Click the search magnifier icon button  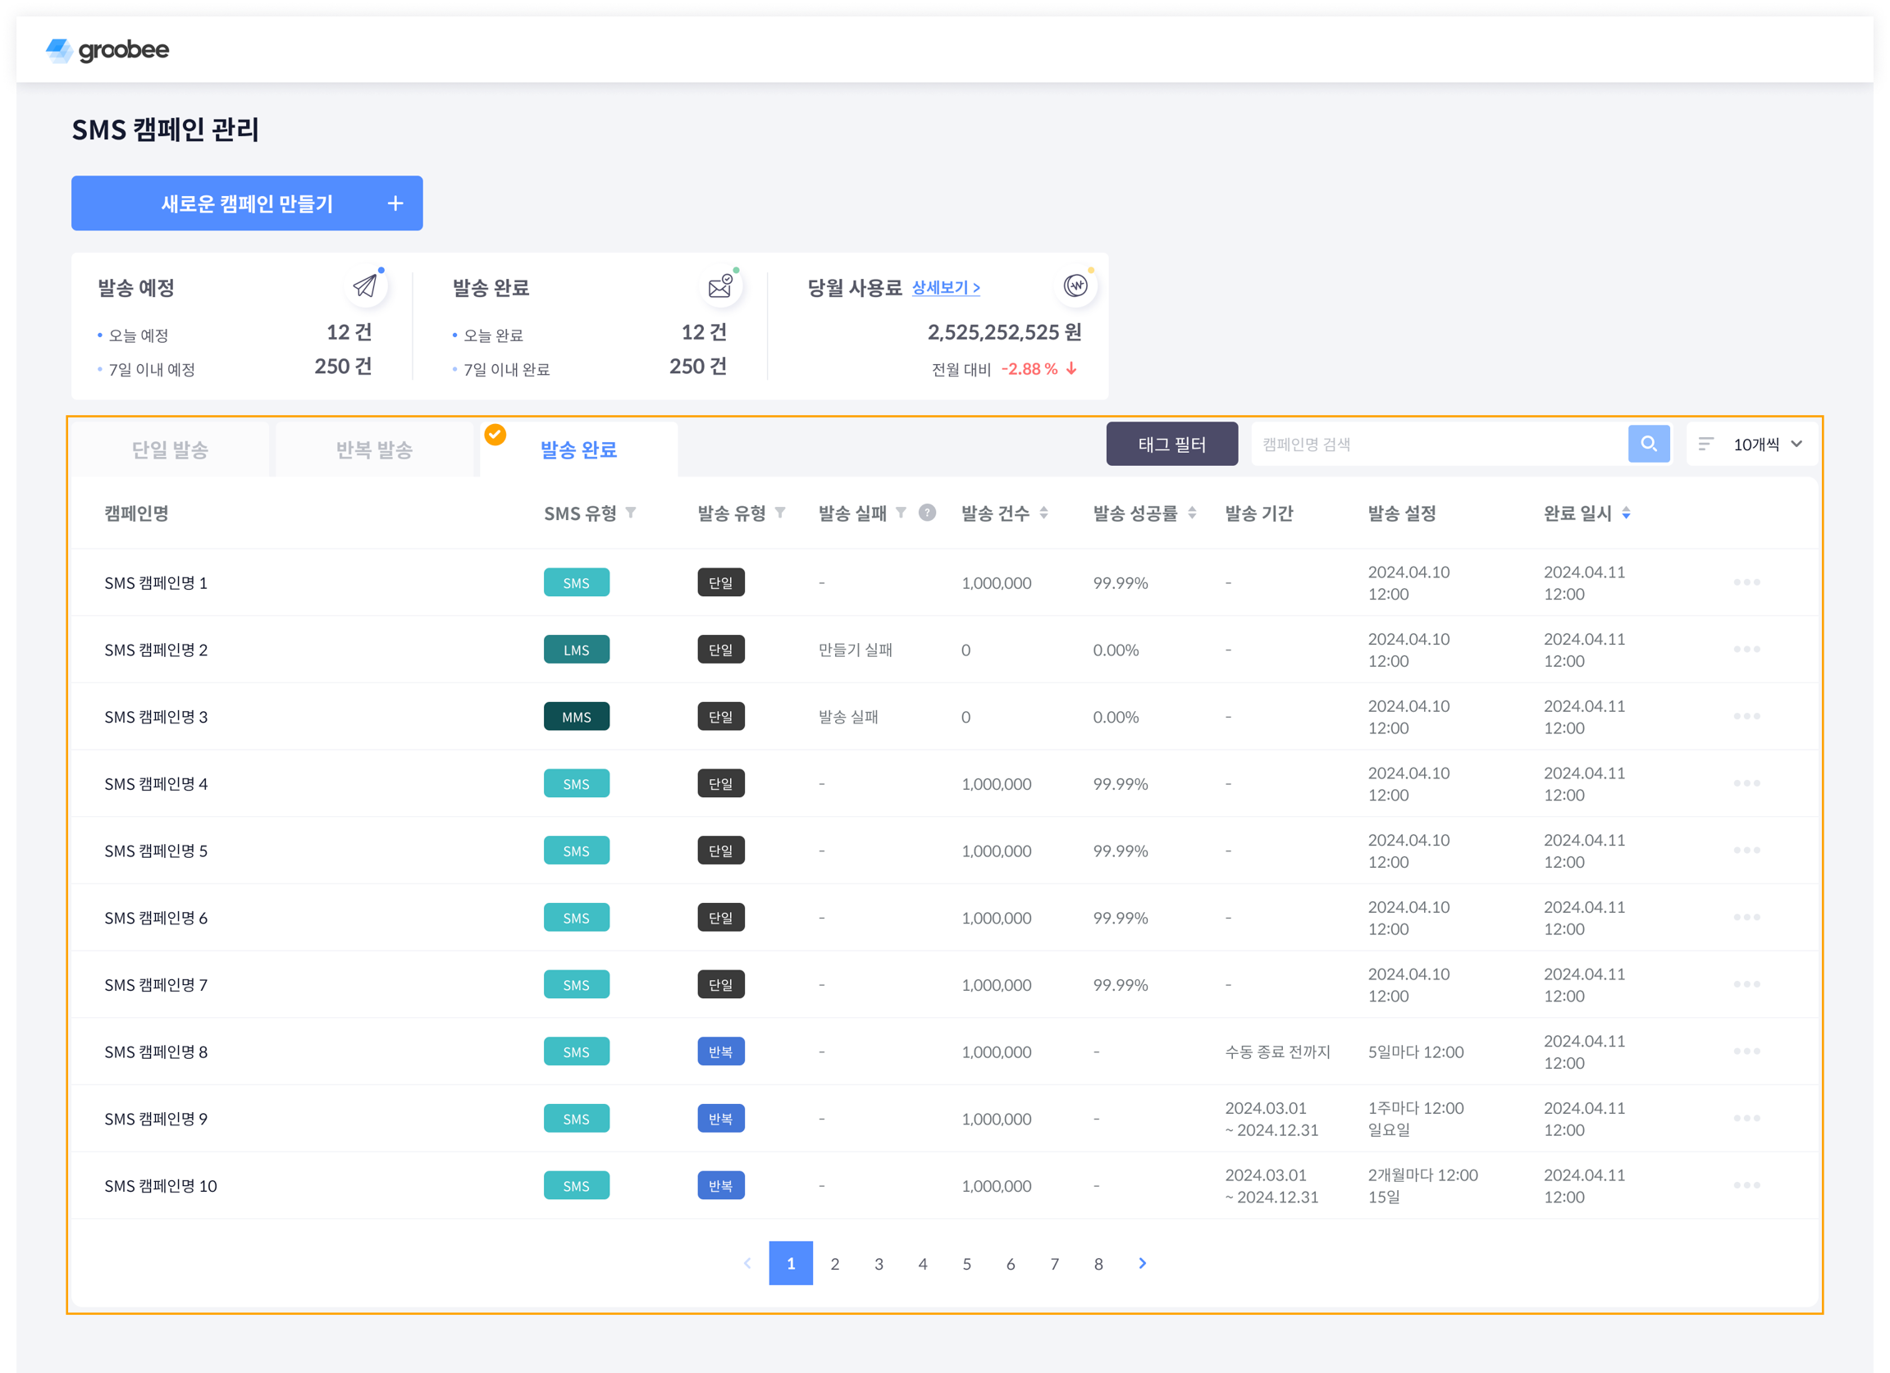[1648, 444]
